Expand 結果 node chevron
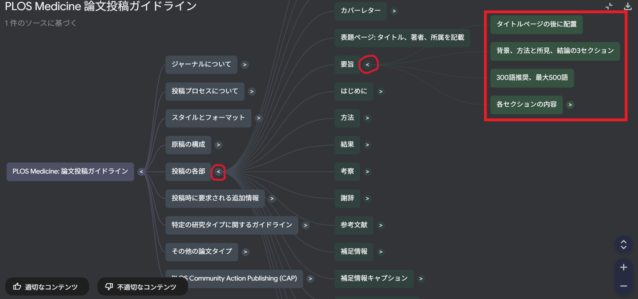The height and width of the screenshot is (299, 638). pyautogui.click(x=367, y=145)
